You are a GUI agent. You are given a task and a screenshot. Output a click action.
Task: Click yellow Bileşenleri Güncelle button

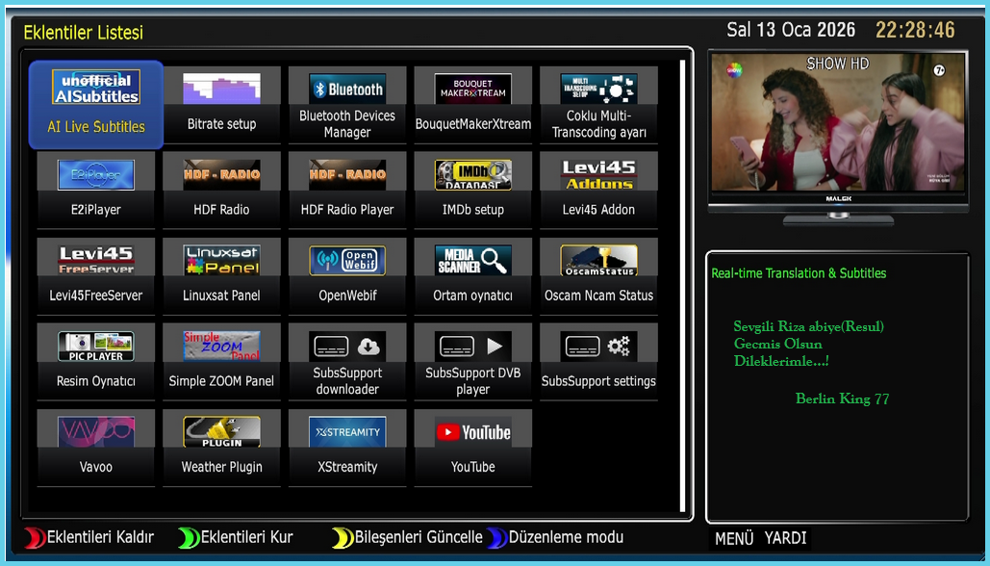click(407, 537)
